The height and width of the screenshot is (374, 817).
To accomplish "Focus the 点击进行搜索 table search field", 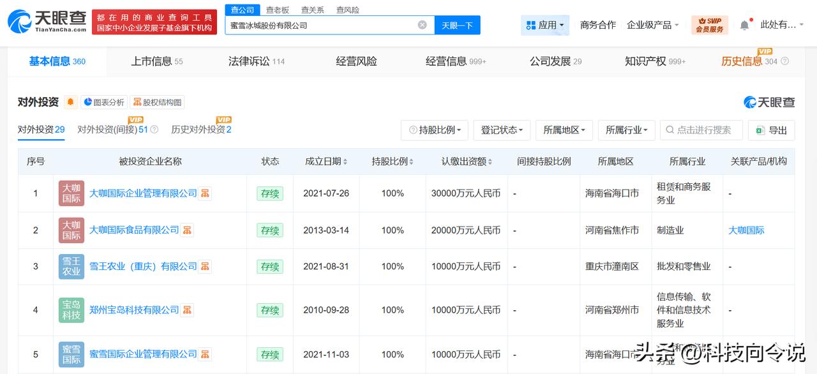I will pos(701,130).
